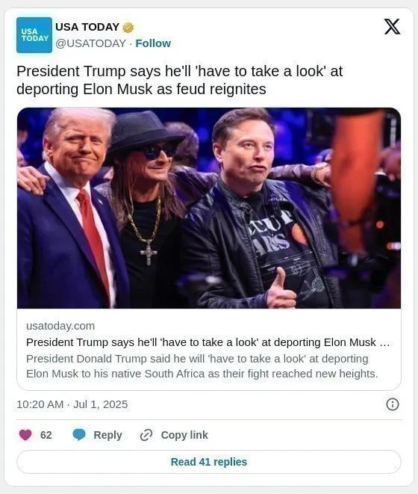Click the gold verified badge
The width and height of the screenshot is (418, 494).
click(x=128, y=28)
